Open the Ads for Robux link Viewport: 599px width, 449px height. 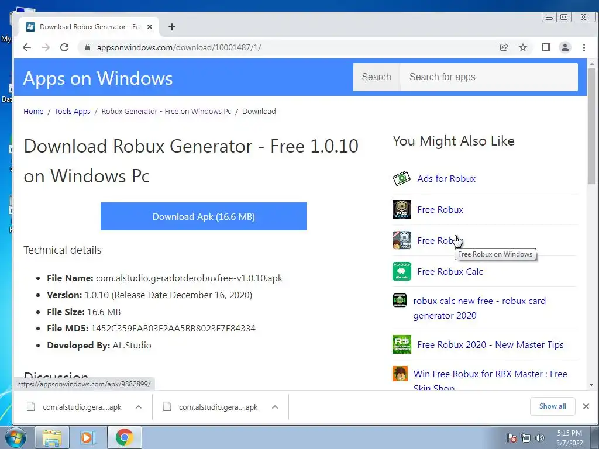click(446, 179)
